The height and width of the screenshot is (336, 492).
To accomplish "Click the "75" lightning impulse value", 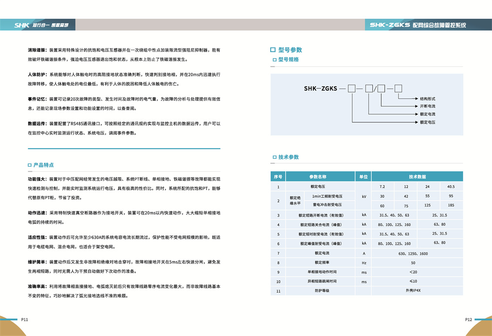I will point(406,206).
